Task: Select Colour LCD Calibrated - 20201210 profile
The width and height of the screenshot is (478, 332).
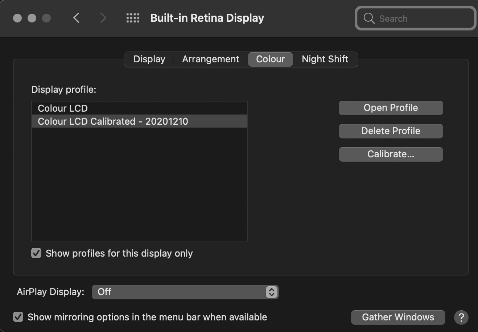Action: tap(140, 121)
